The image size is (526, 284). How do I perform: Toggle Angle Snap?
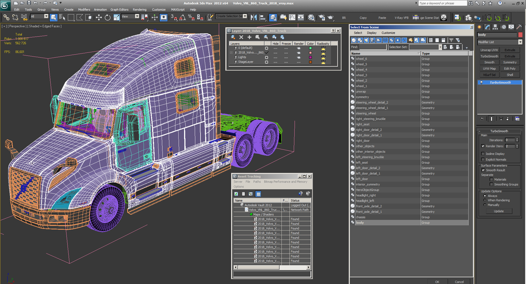[x=183, y=17]
